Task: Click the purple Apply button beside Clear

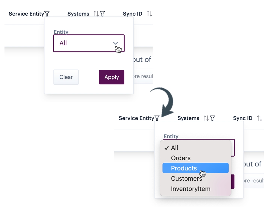Action: [x=111, y=77]
